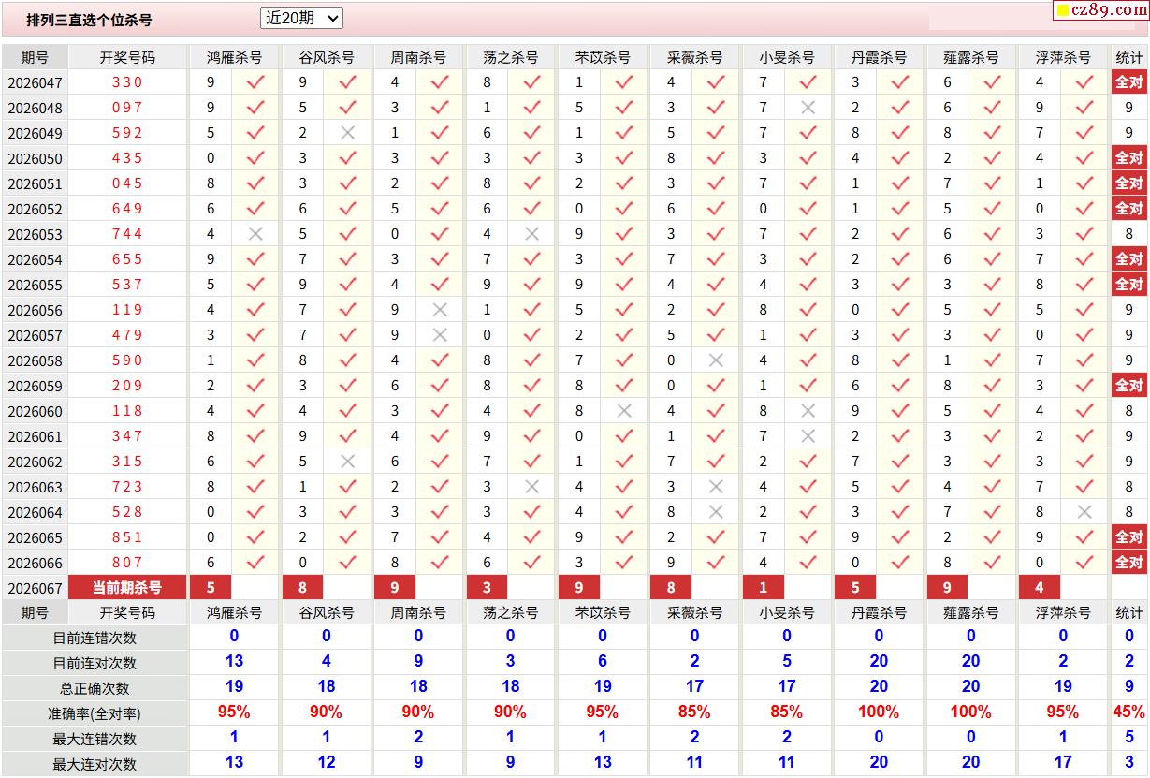Click the 准确率(全对率) row label
The width and height of the screenshot is (1150, 778).
click(x=95, y=713)
